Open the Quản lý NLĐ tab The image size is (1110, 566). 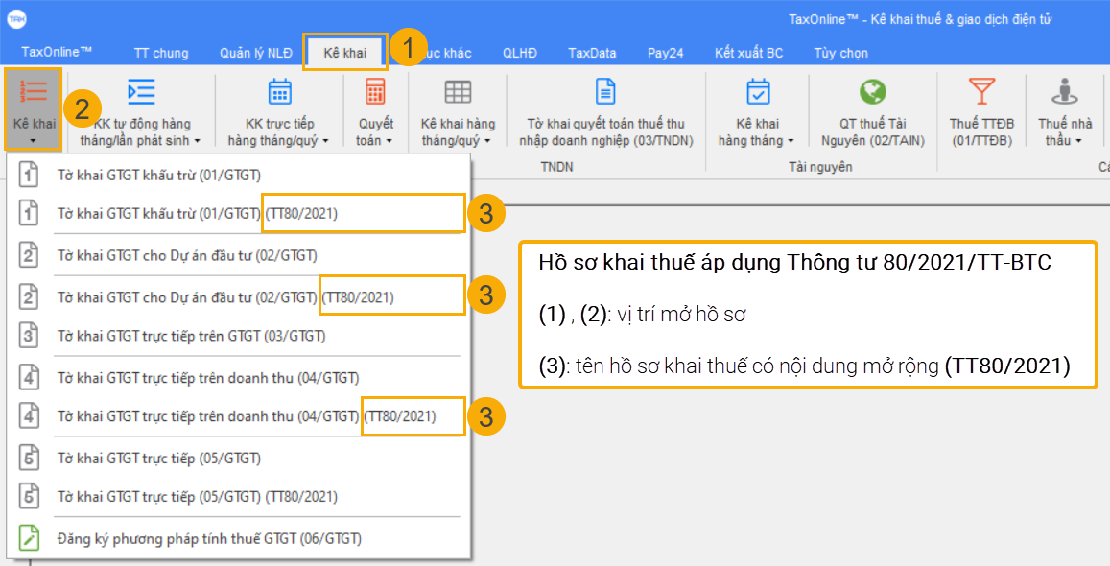tap(255, 53)
